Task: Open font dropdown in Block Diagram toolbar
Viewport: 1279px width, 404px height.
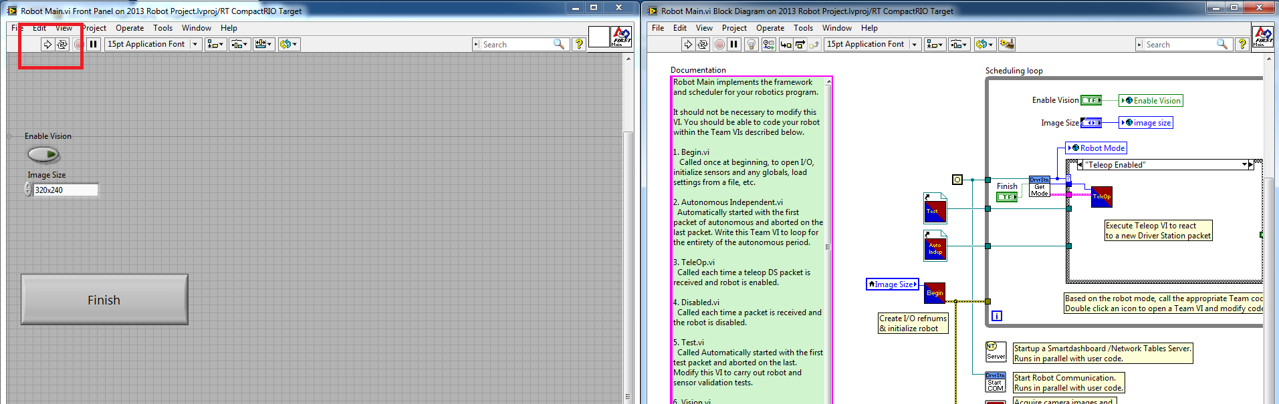Action: [914, 44]
